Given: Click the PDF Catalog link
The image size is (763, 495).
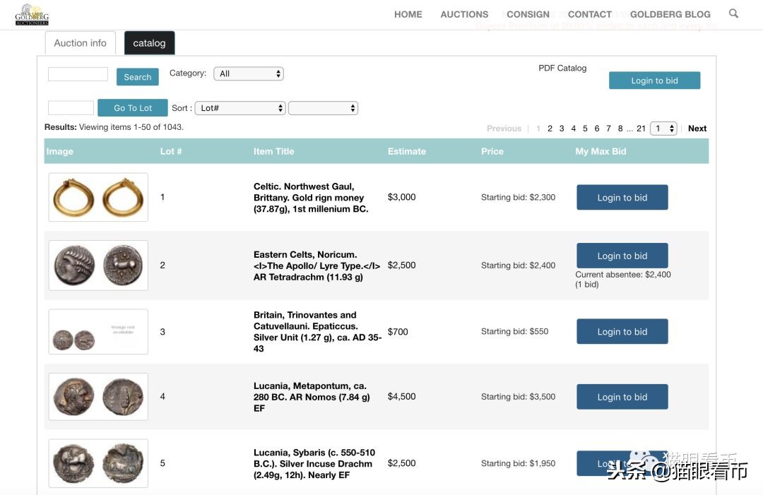Looking at the screenshot, I should click(562, 68).
